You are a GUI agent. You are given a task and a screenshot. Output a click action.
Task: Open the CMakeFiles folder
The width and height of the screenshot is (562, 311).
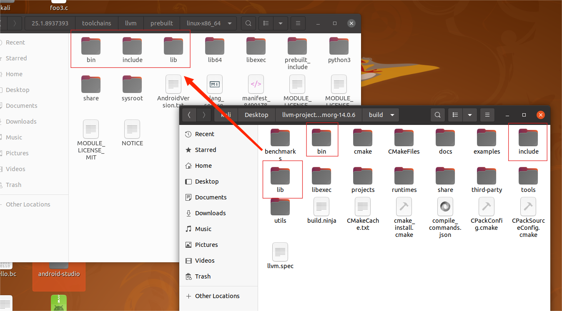404,142
